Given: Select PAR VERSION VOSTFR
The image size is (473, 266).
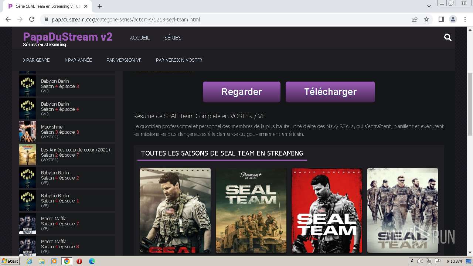Looking at the screenshot, I should pyautogui.click(x=179, y=60).
